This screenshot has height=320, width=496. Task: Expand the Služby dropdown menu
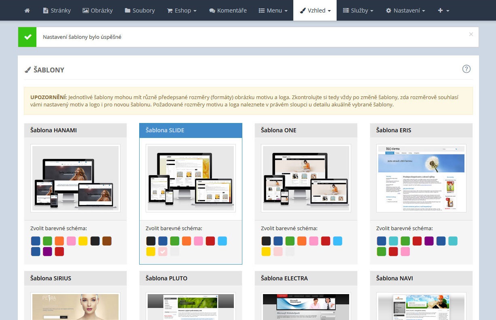pyautogui.click(x=358, y=11)
